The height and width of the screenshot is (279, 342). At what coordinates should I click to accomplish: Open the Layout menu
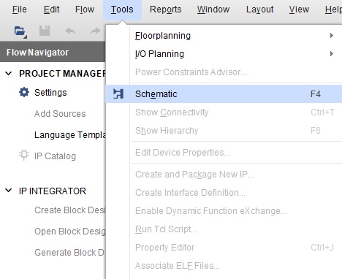(260, 9)
